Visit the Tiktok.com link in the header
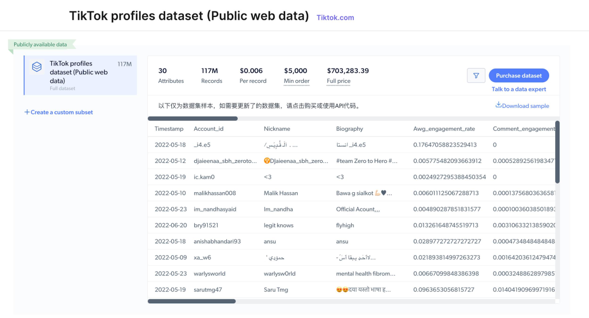The width and height of the screenshot is (589, 318). [334, 17]
